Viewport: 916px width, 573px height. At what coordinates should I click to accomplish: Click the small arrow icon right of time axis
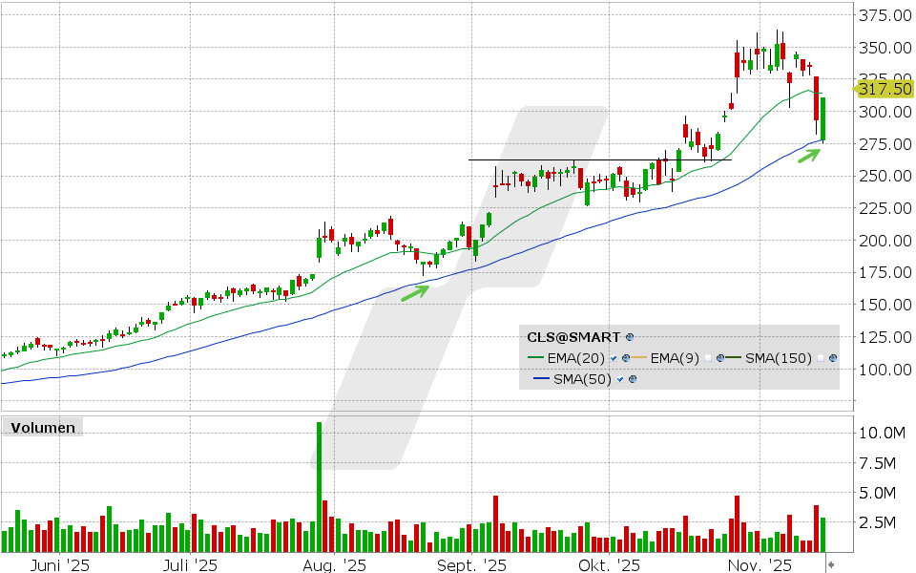coord(831,565)
